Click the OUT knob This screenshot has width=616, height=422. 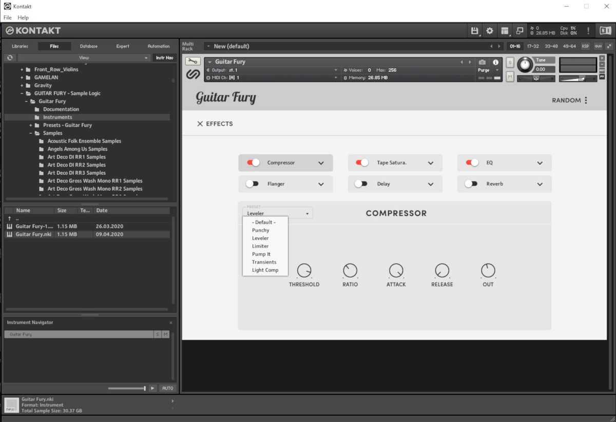(x=488, y=271)
